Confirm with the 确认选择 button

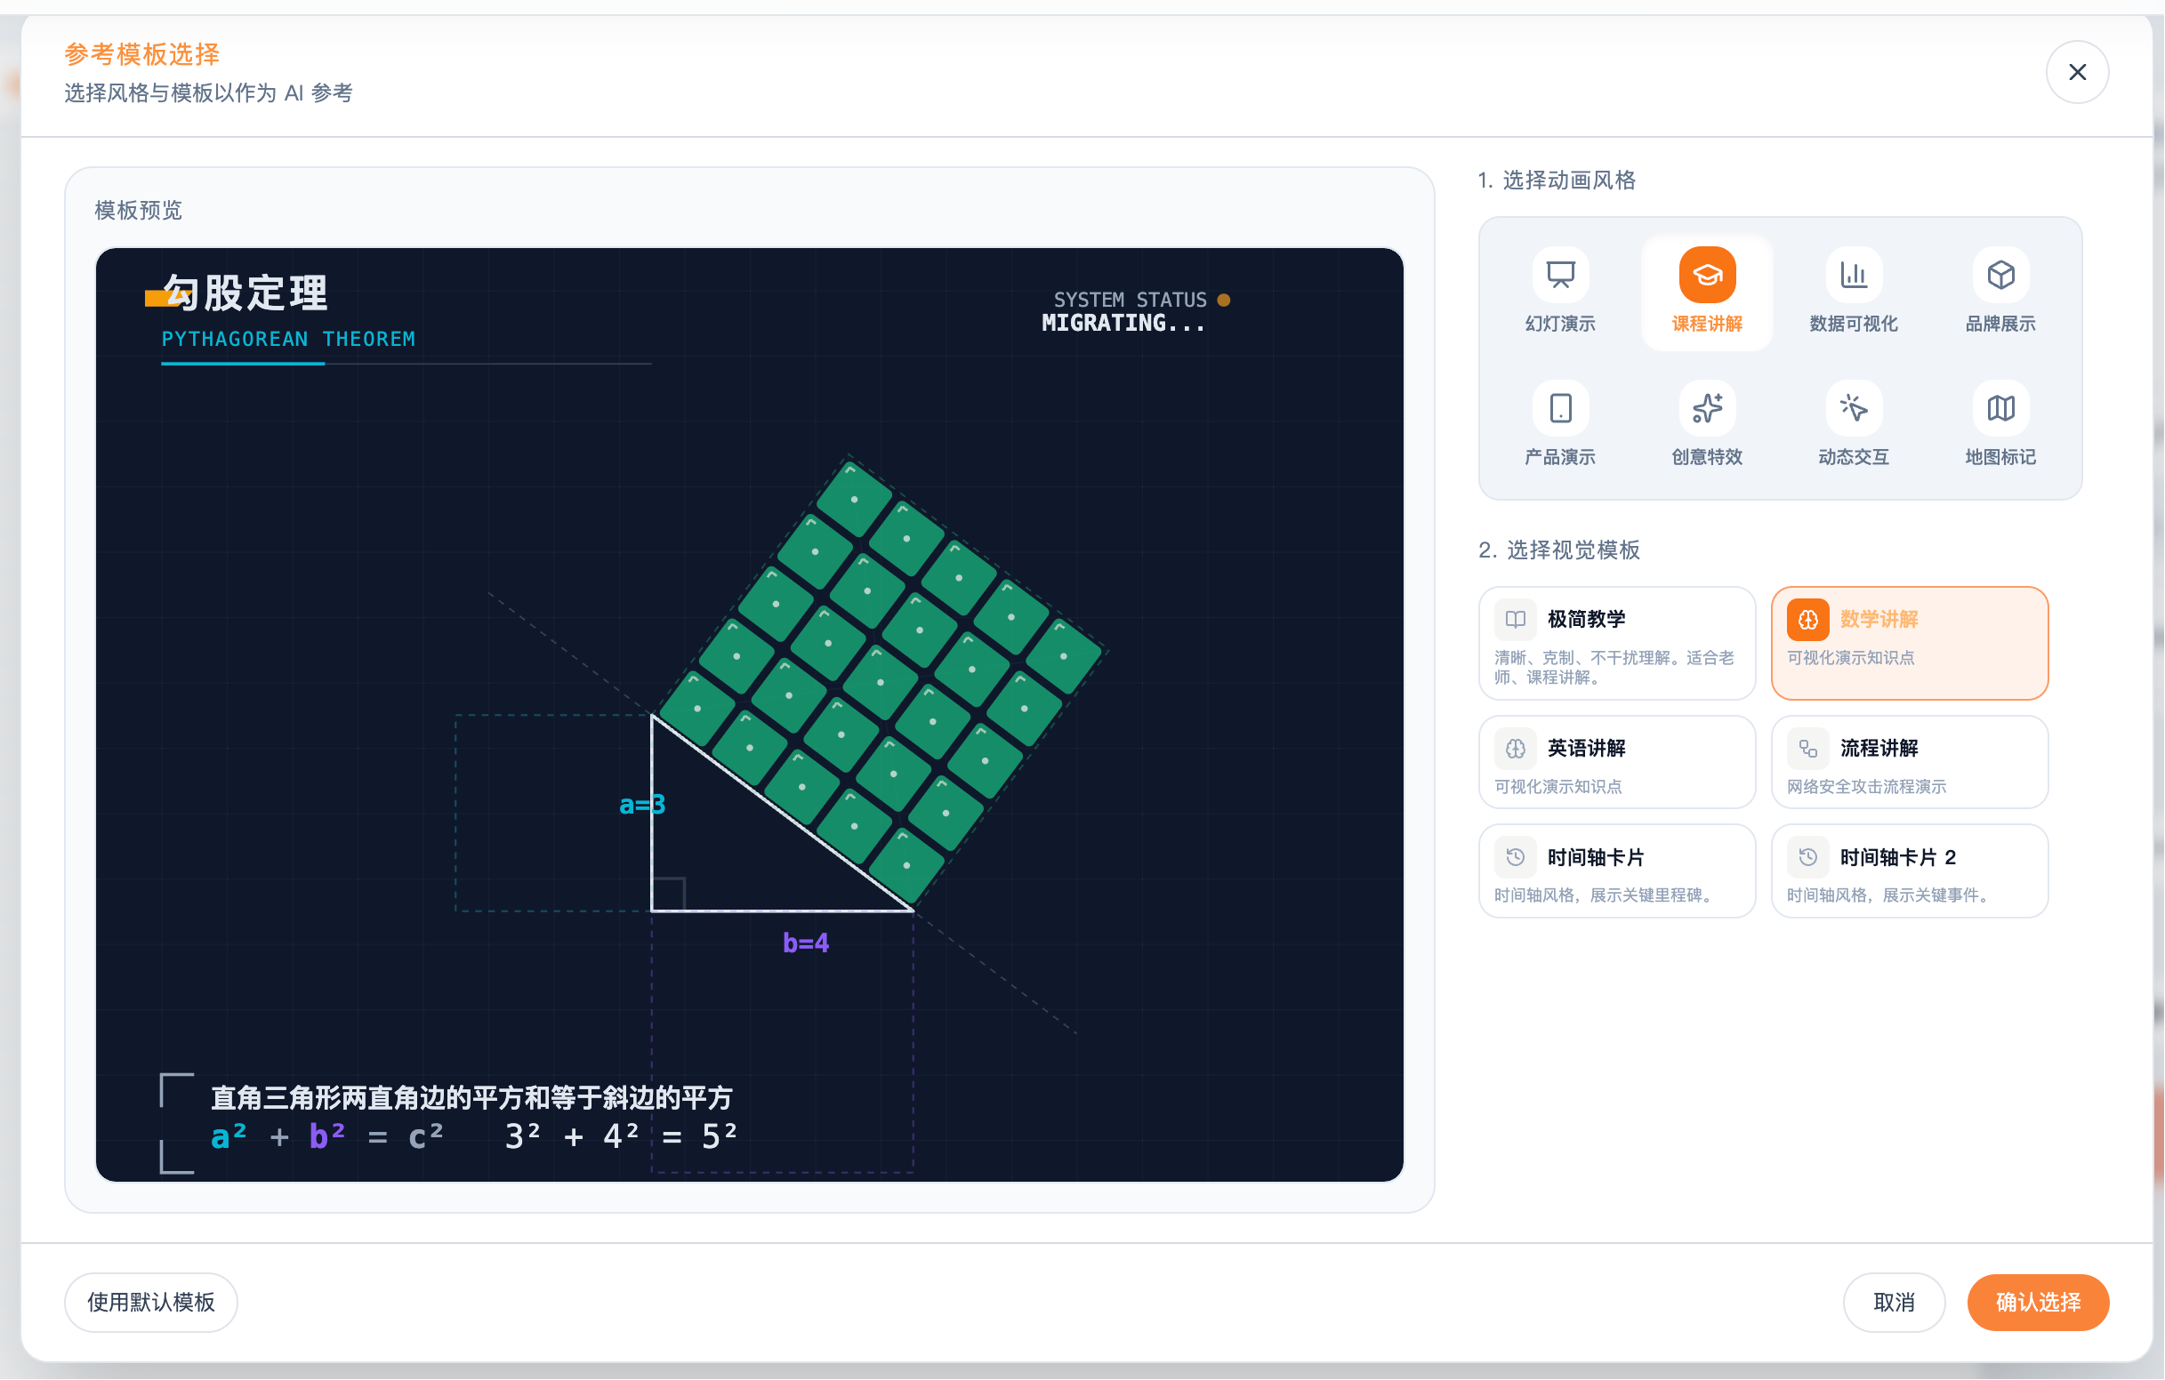(2037, 1302)
